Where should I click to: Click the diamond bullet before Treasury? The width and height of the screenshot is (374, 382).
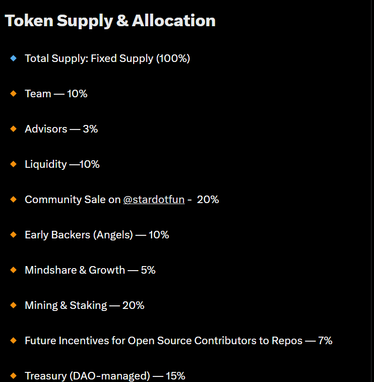14,375
